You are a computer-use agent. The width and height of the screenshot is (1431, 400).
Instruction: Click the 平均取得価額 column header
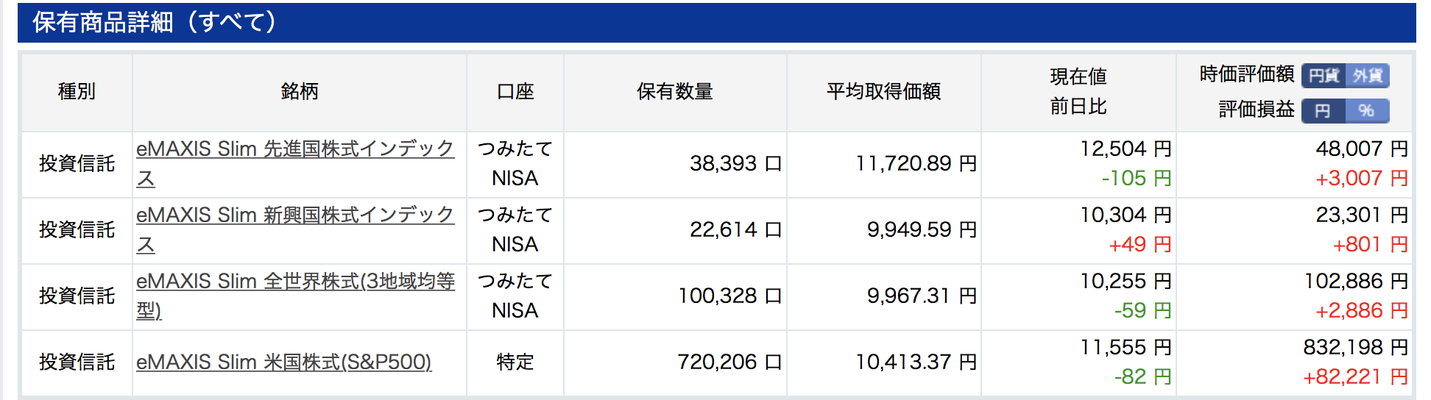tap(883, 92)
